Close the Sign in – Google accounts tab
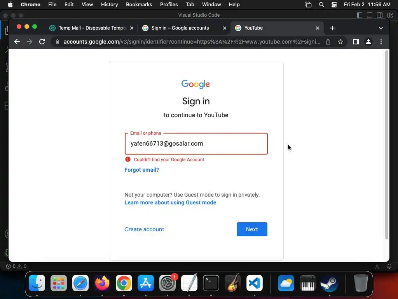This screenshot has width=398, height=299. point(225,28)
